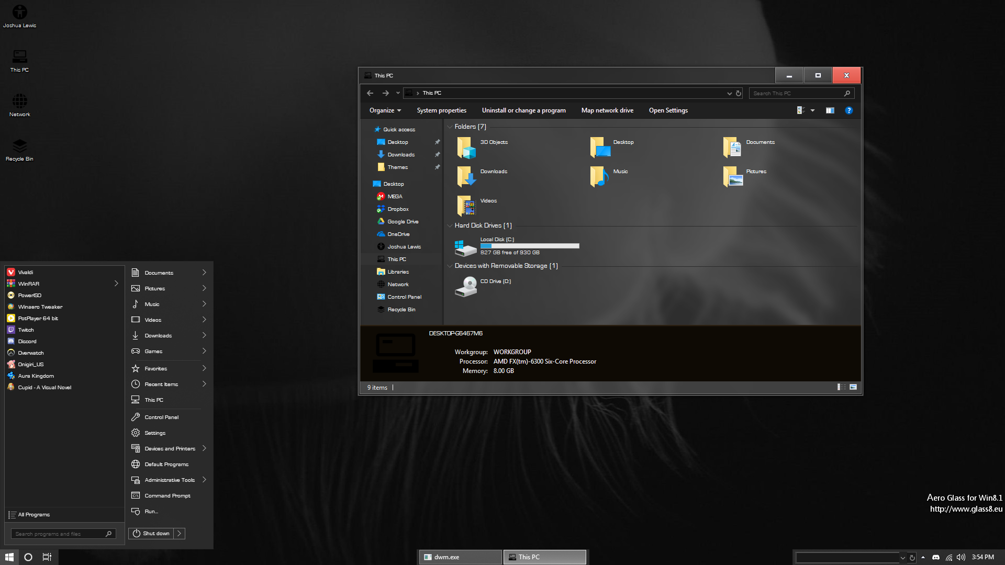Screen dimensions: 1005x565
Task: Expand the Documents folder in start menu
Action: [204, 272]
